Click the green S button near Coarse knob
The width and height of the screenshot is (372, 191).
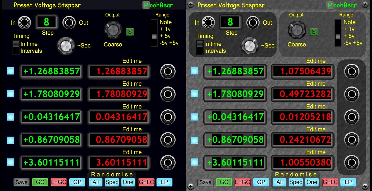[x=129, y=31]
